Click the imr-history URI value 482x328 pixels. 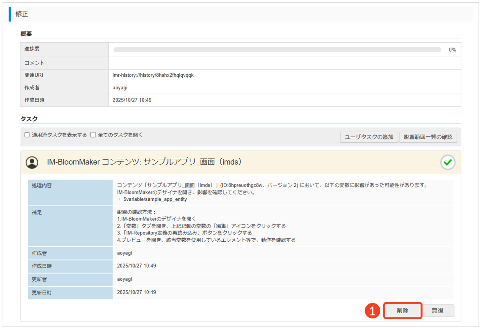[153, 75]
